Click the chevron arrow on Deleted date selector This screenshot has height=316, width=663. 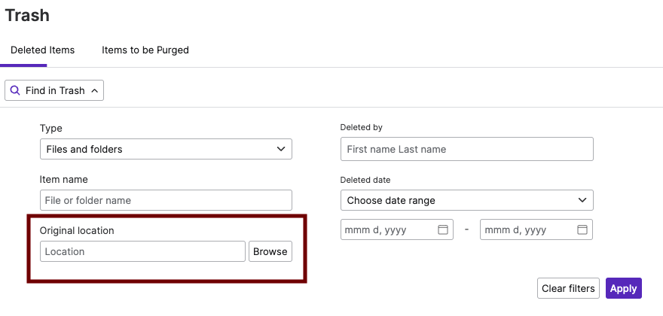click(x=582, y=200)
